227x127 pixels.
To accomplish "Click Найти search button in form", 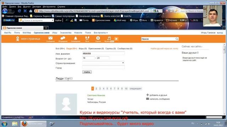I will point(87,72).
